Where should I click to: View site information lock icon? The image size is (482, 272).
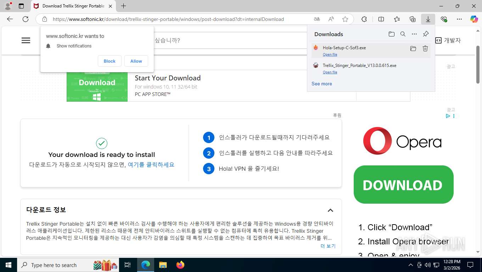[45, 19]
